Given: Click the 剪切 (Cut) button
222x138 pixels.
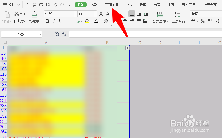Looking at the screenshot, I should [x=21, y=14].
